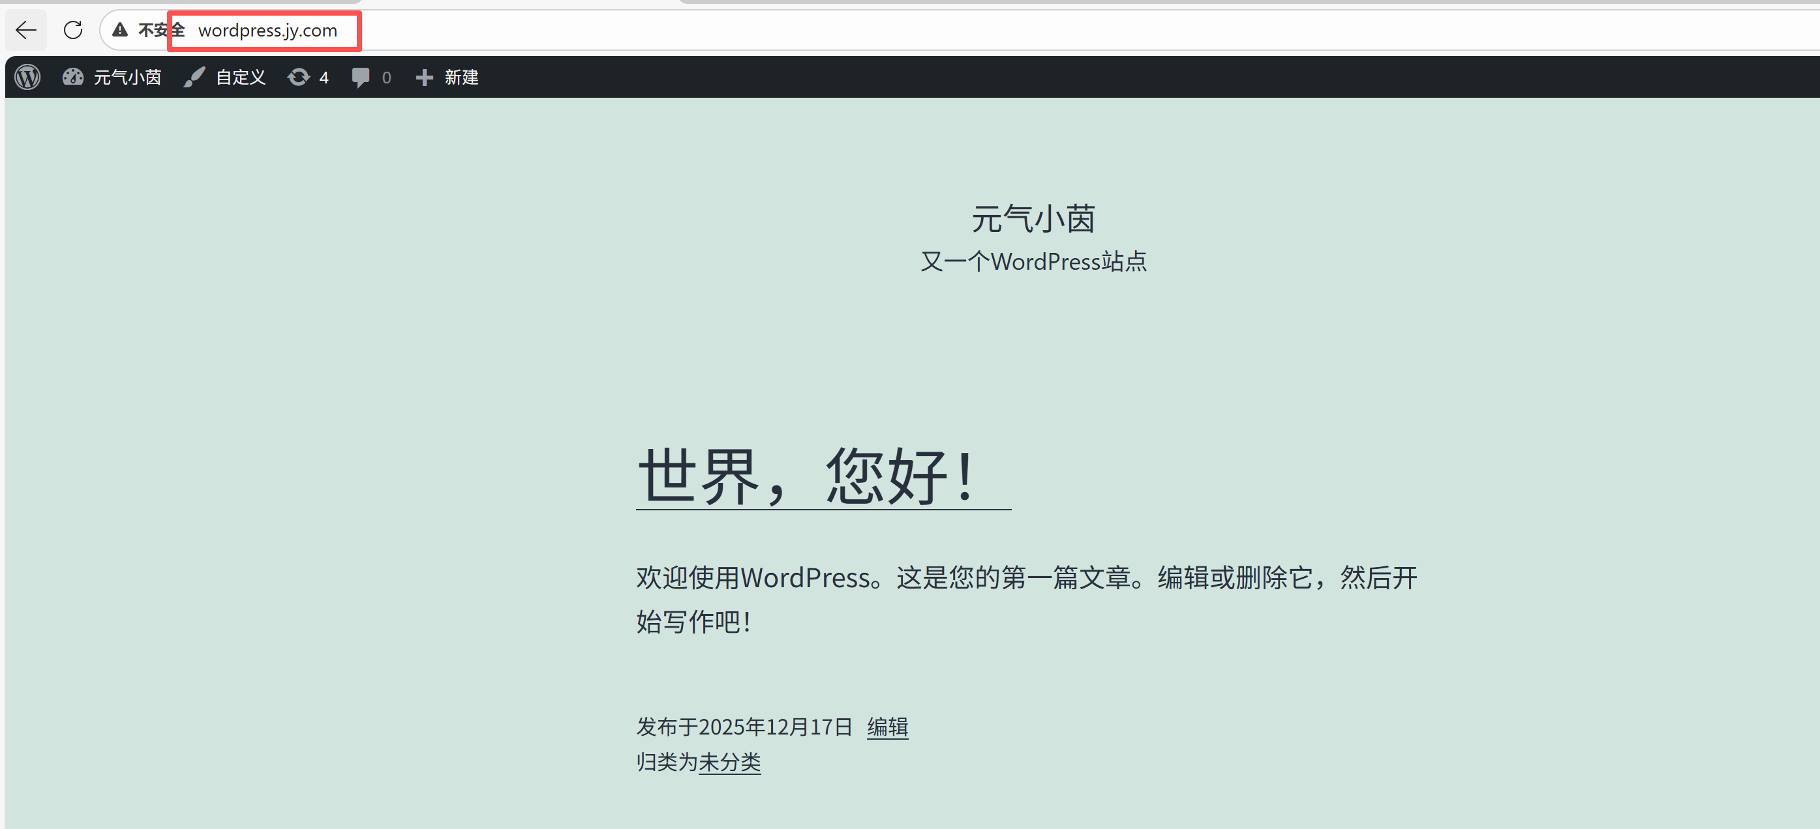Open 元气小茵 site menu in admin bar
1820x829 pixels.
(127, 77)
